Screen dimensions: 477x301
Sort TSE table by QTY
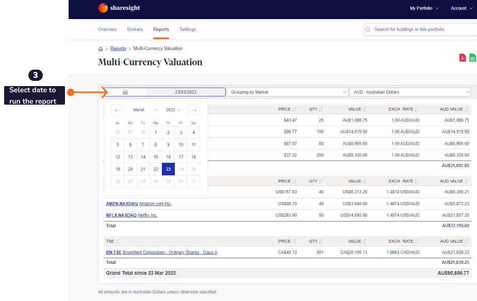coord(321,241)
